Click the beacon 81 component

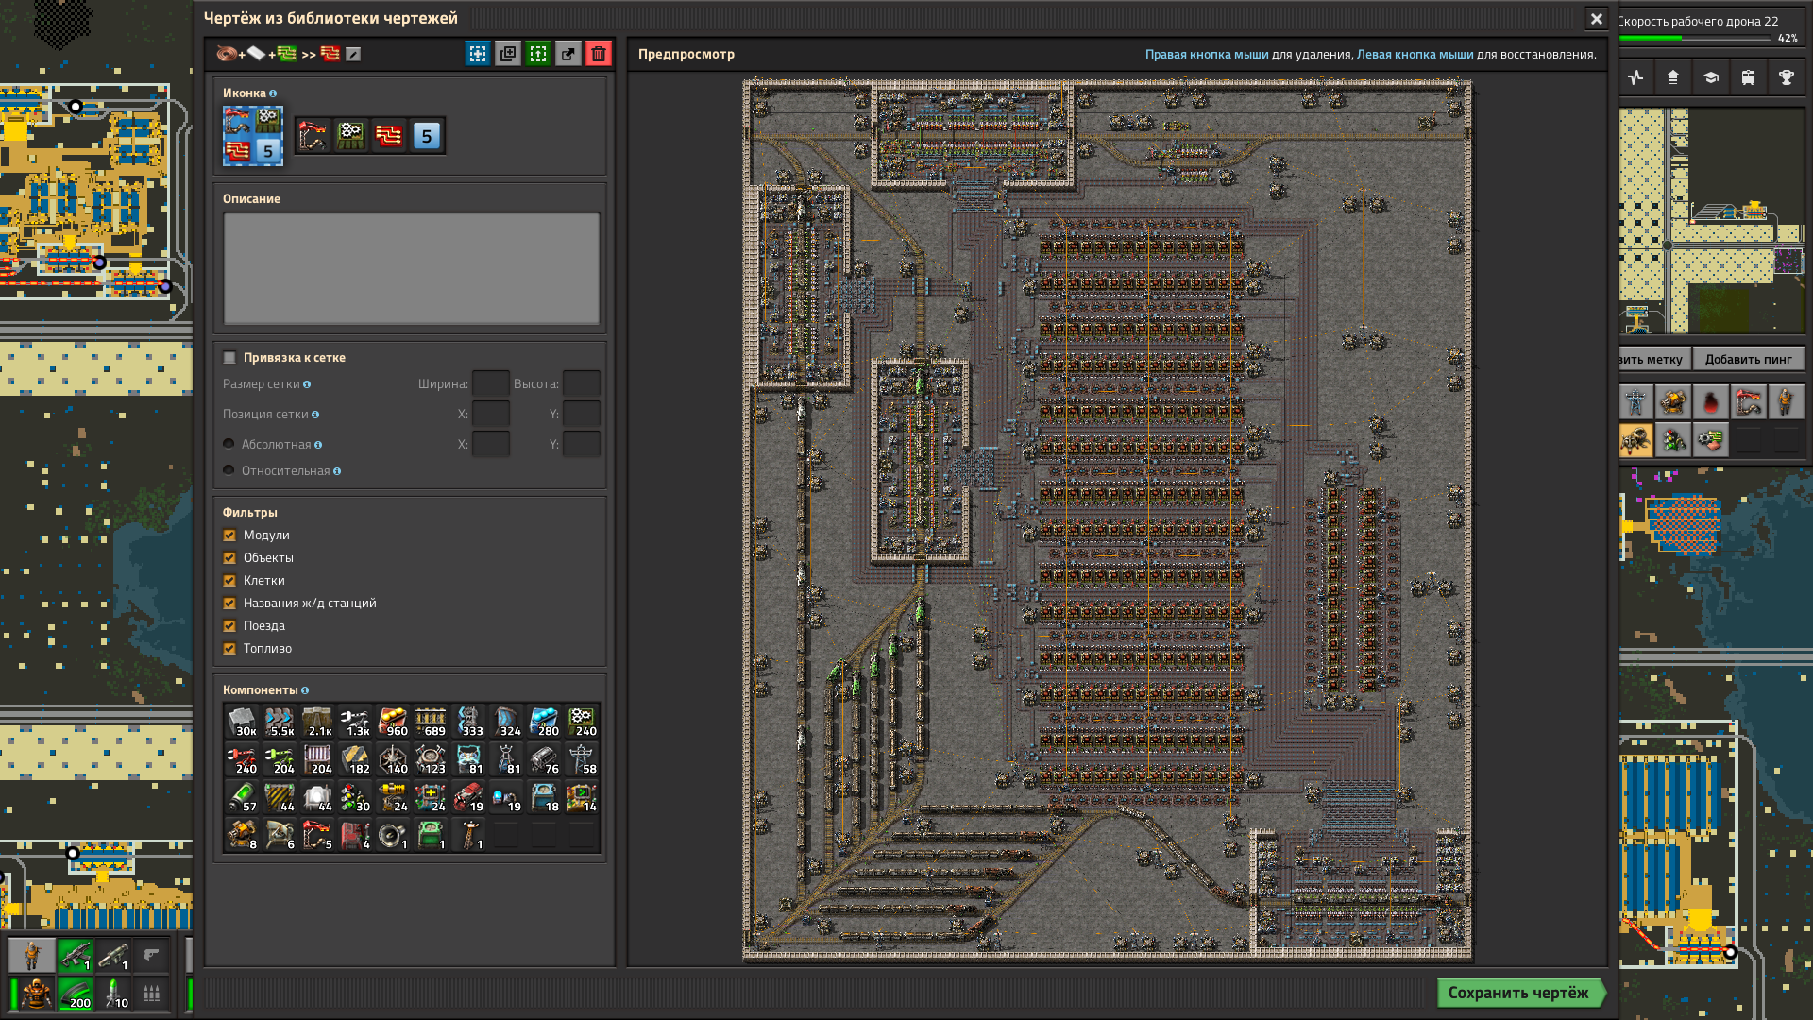pos(468,759)
